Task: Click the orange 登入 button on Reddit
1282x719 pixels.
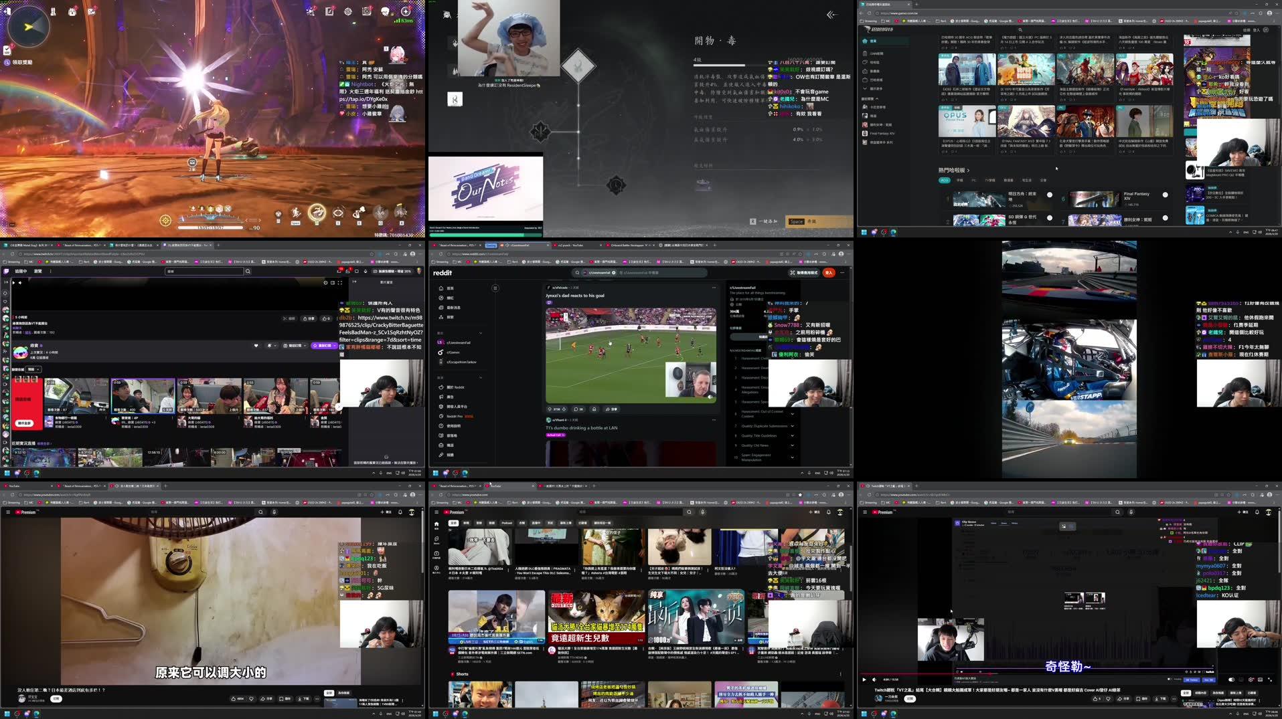Action: (x=828, y=273)
